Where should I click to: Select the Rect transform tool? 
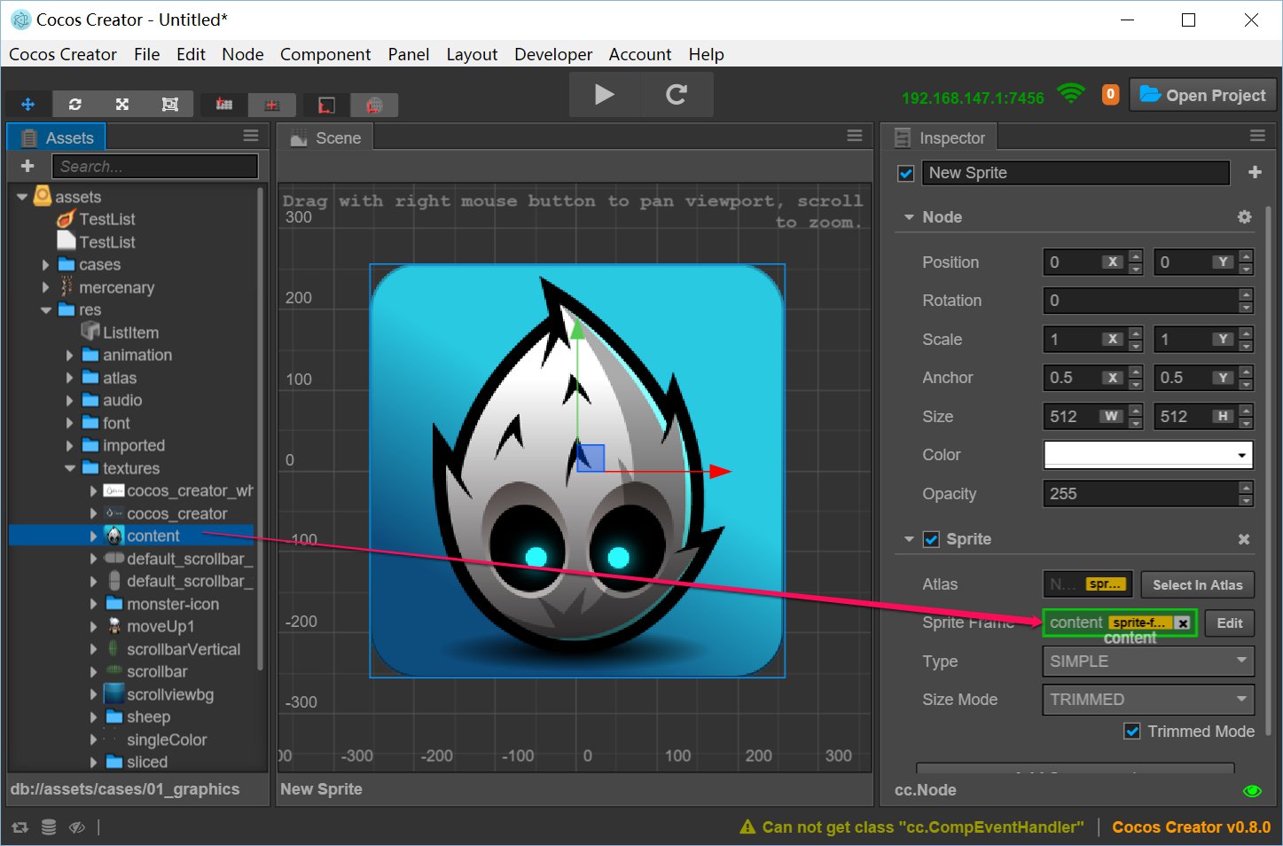click(x=170, y=104)
